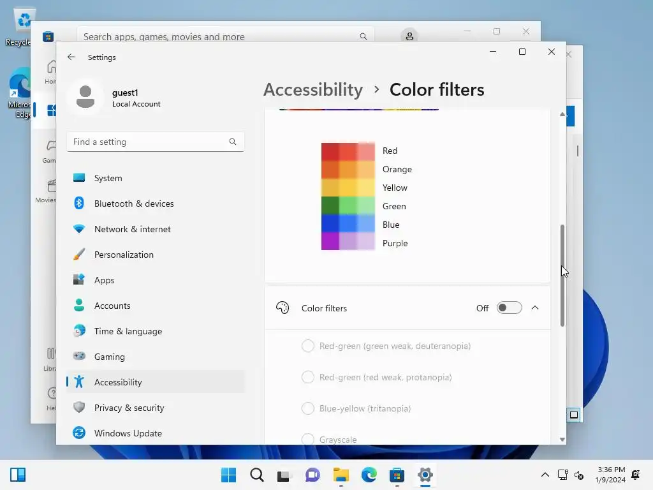The image size is (653, 490).
Task: Click the Microsoft Store profile icon
Action: point(409,36)
